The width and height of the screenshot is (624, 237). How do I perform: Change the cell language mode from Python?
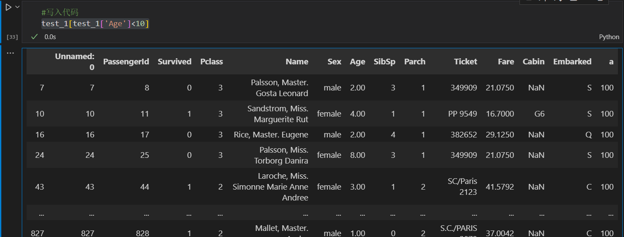609,37
